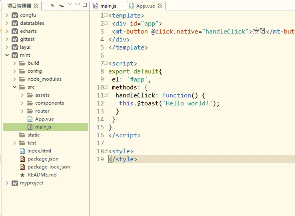Click the assets folder icon
Image resolution: width=295 pixels, height=216 pixels.
(x=30, y=95)
